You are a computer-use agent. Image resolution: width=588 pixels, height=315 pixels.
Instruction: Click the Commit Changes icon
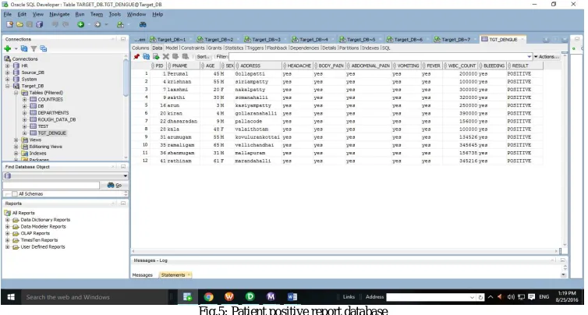(175, 57)
